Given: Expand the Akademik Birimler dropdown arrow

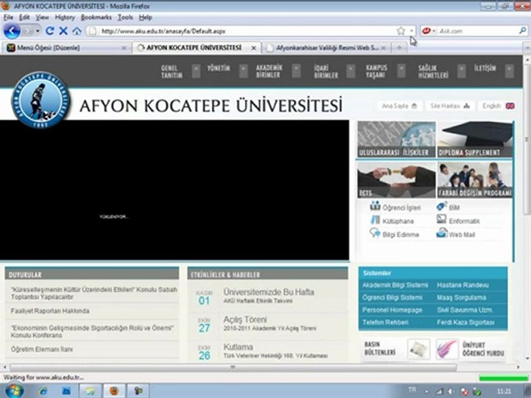Looking at the screenshot, I should point(296,71).
